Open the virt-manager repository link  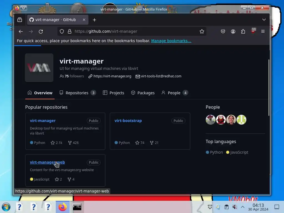pos(43,121)
